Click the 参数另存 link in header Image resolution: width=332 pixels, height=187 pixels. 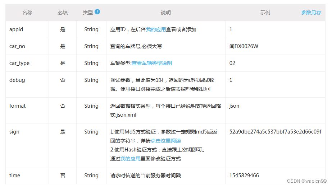(x=311, y=13)
